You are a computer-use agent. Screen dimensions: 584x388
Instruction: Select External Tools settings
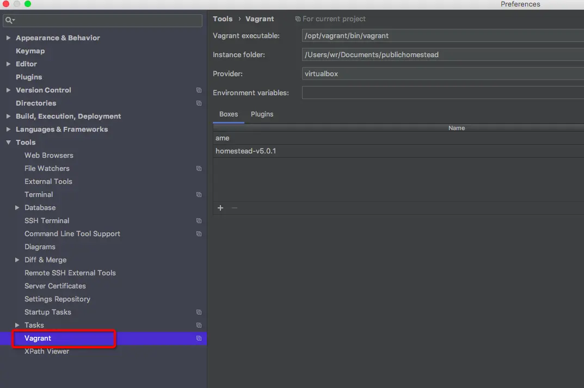pos(48,181)
